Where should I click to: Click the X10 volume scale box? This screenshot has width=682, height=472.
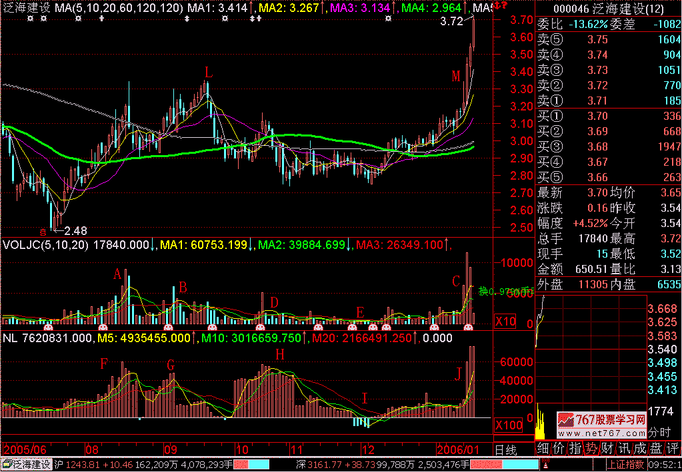click(x=505, y=322)
